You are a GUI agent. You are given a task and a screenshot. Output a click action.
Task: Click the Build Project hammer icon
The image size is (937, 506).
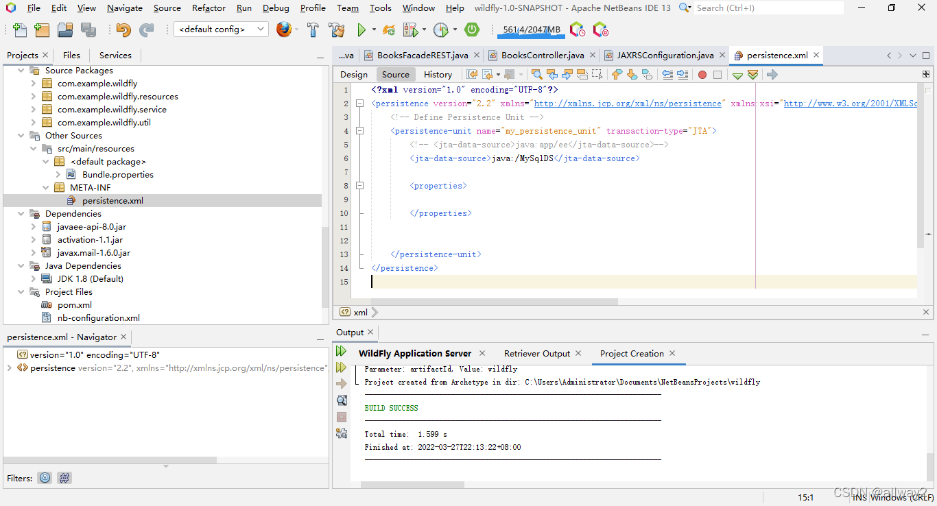tap(313, 29)
